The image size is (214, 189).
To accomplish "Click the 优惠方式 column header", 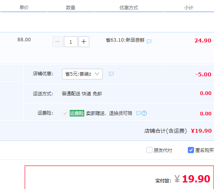I will tap(129, 7).
